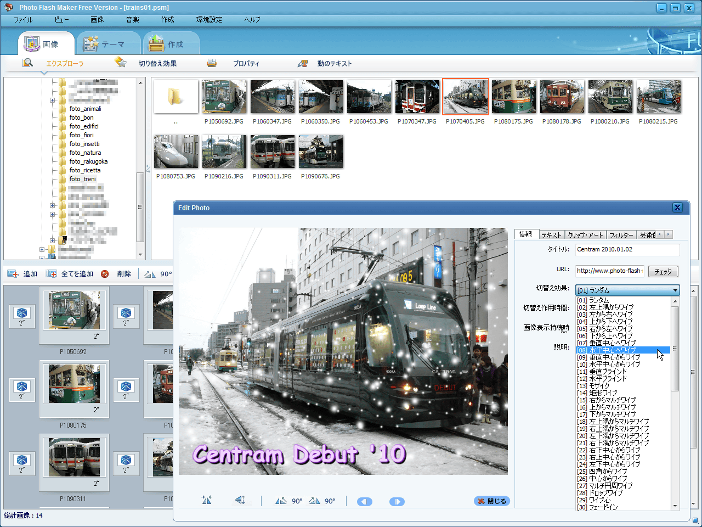Select the foto_natura folder

pos(85,153)
